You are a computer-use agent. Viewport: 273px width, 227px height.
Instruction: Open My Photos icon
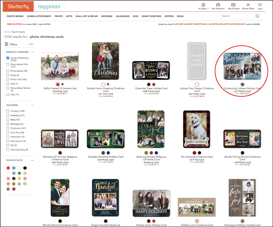(x=233, y=5)
